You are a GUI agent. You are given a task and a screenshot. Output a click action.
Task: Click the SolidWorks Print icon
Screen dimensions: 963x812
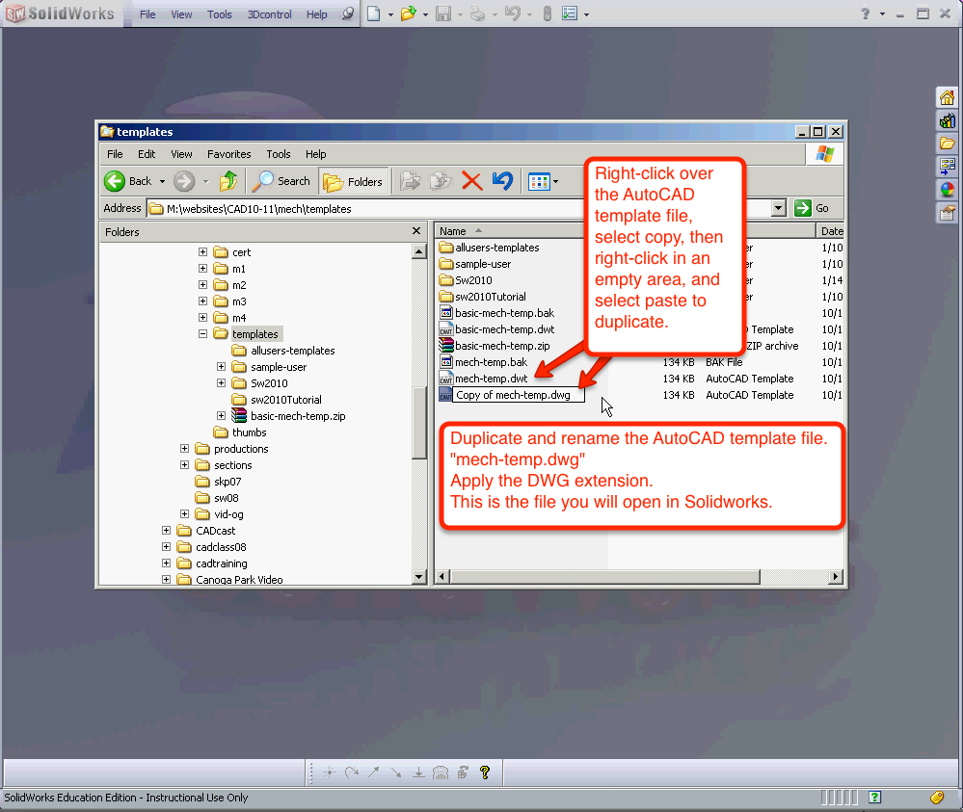[x=478, y=13]
